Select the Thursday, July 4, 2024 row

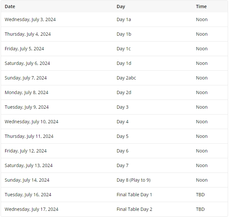[x=114, y=34]
